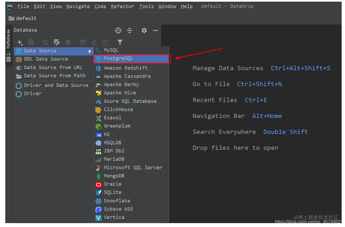The width and height of the screenshot is (345, 227).
Task: Click the collapse all icon in Database header
Action: pos(130,31)
